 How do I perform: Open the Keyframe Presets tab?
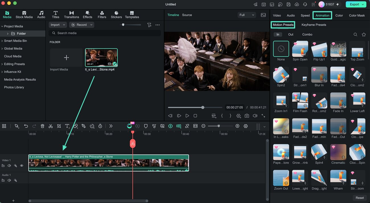point(314,25)
